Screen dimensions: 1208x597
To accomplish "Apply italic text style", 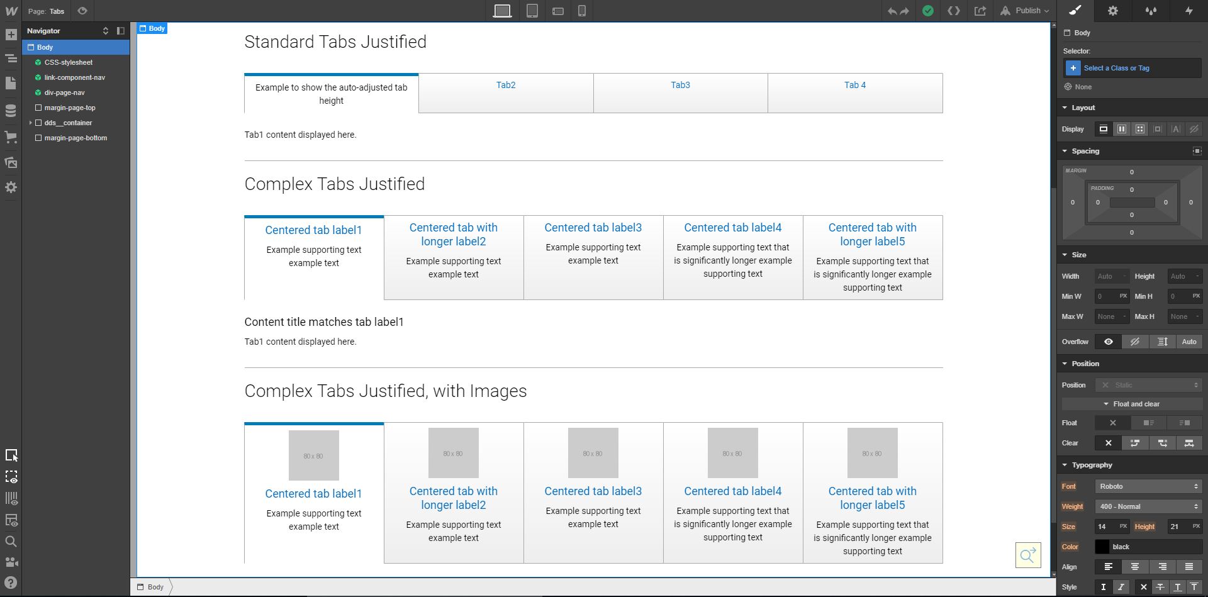I will [x=1121, y=587].
